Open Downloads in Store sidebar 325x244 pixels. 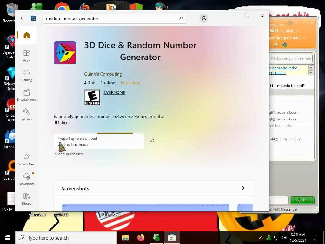[x=27, y=179]
